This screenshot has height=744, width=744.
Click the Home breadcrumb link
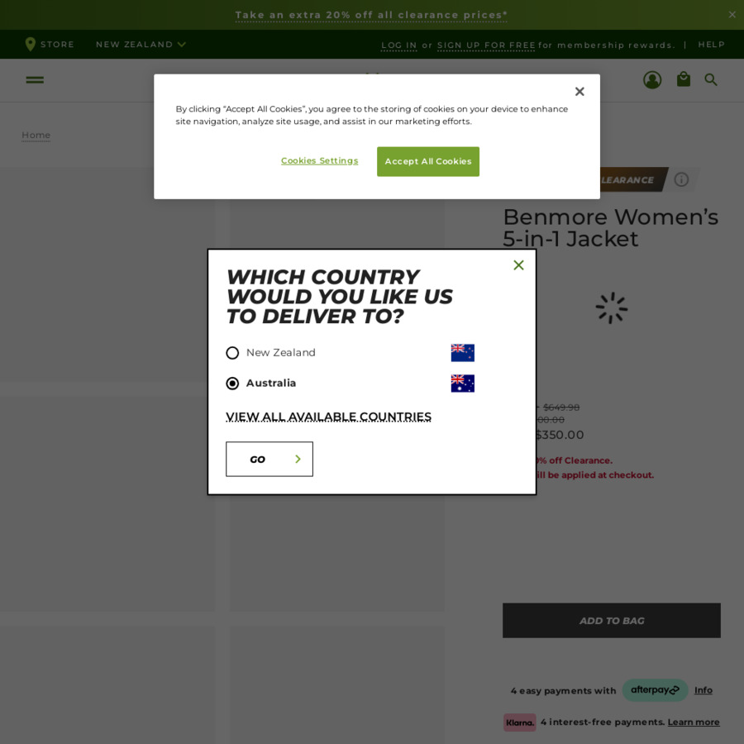(36, 136)
